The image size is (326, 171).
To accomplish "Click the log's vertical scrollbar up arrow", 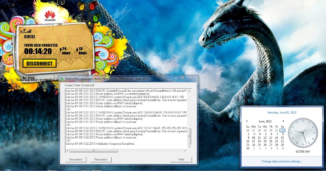I will pyautogui.click(x=190, y=91).
